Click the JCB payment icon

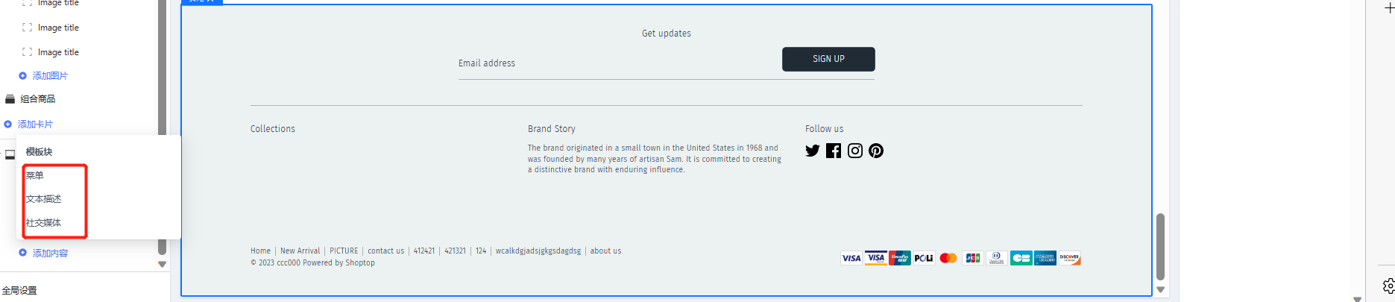point(973,258)
